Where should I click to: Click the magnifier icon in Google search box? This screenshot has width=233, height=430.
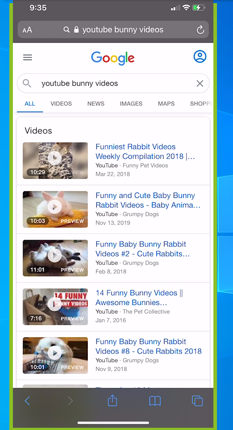(27, 83)
